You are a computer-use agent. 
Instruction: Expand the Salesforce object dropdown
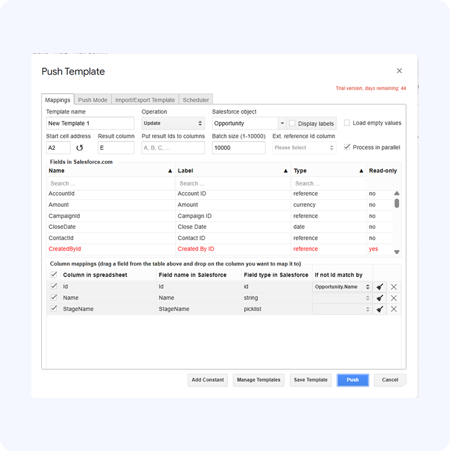(x=282, y=123)
